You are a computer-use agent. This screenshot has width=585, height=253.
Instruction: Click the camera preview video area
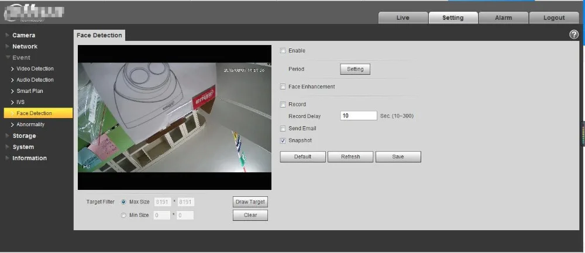[174, 118]
